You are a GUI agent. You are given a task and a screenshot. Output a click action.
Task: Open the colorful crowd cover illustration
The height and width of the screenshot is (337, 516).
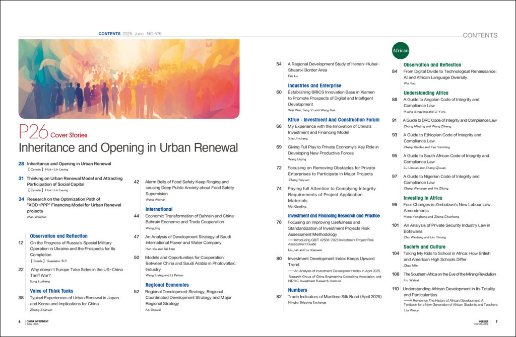(129, 79)
